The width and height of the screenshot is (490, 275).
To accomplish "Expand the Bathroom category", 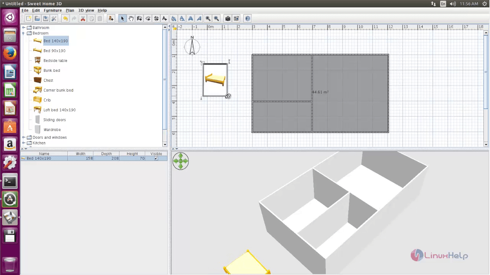I will click(24, 27).
